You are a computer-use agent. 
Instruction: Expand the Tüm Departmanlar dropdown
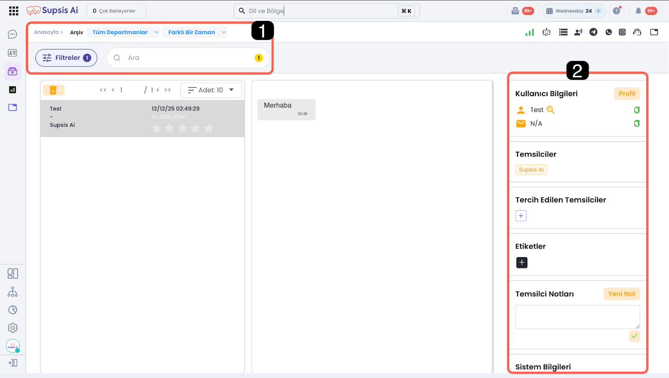[x=123, y=32]
